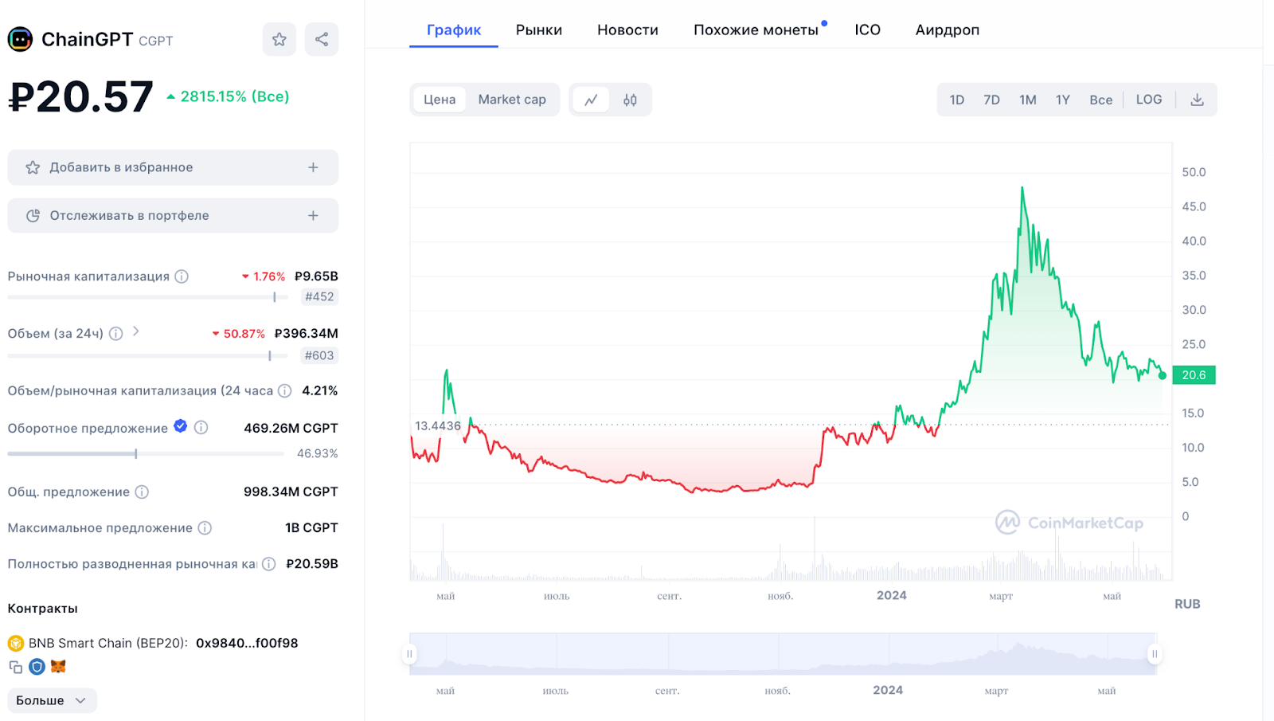Click the ChainGPT coin logo
Image resolution: width=1274 pixels, height=721 pixels.
point(20,39)
